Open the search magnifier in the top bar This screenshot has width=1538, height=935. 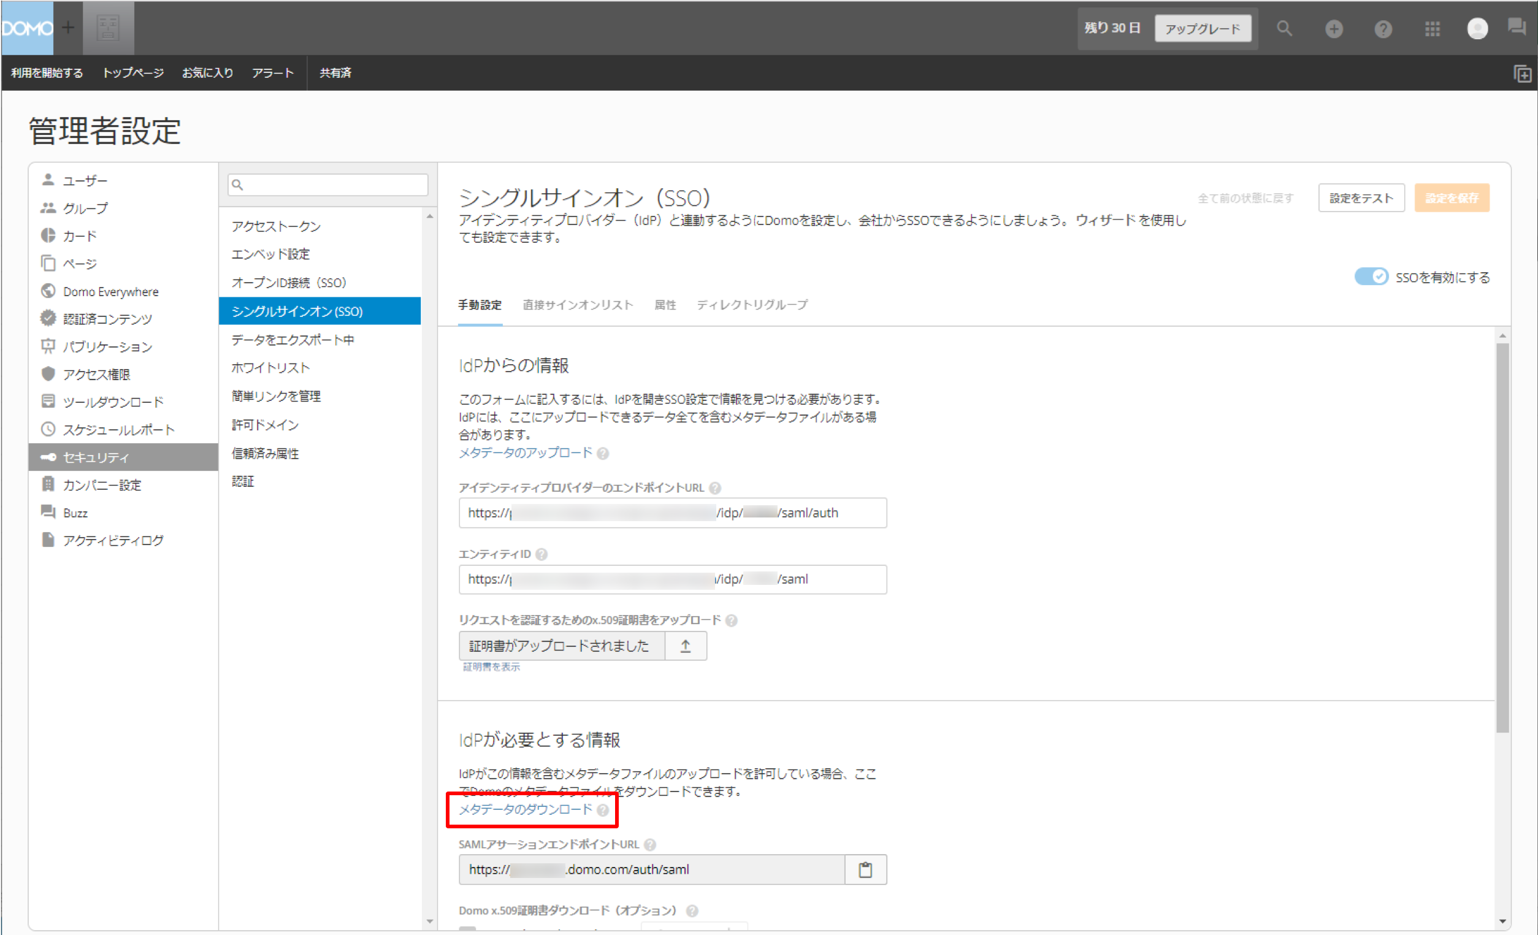[1284, 29]
